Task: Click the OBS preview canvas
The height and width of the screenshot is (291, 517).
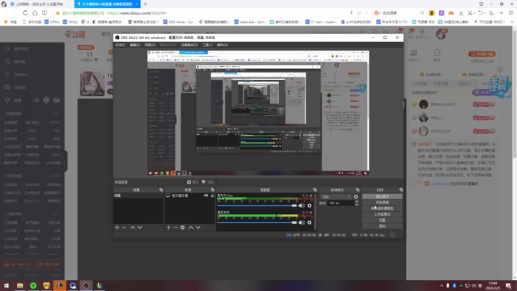Action: point(258,113)
